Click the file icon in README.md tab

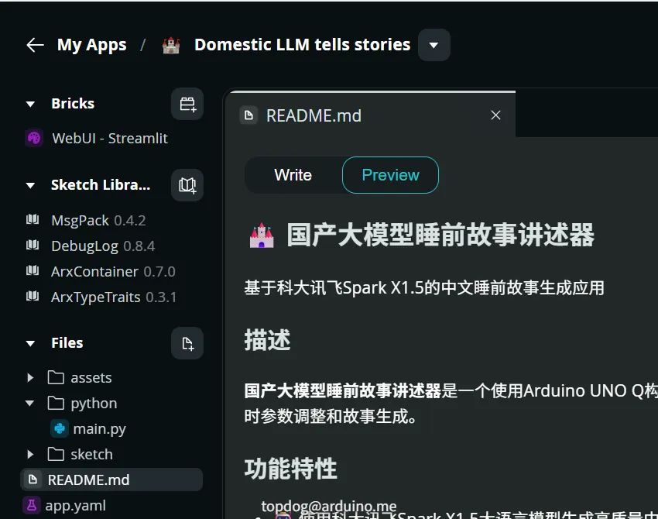(248, 115)
